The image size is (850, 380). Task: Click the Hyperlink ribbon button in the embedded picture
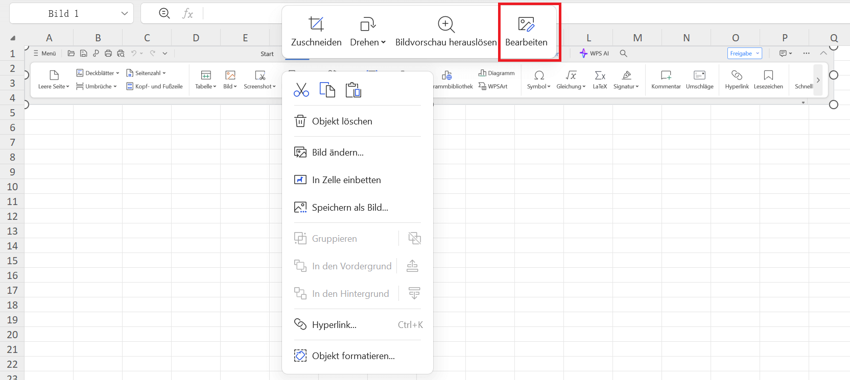pyautogui.click(x=737, y=80)
